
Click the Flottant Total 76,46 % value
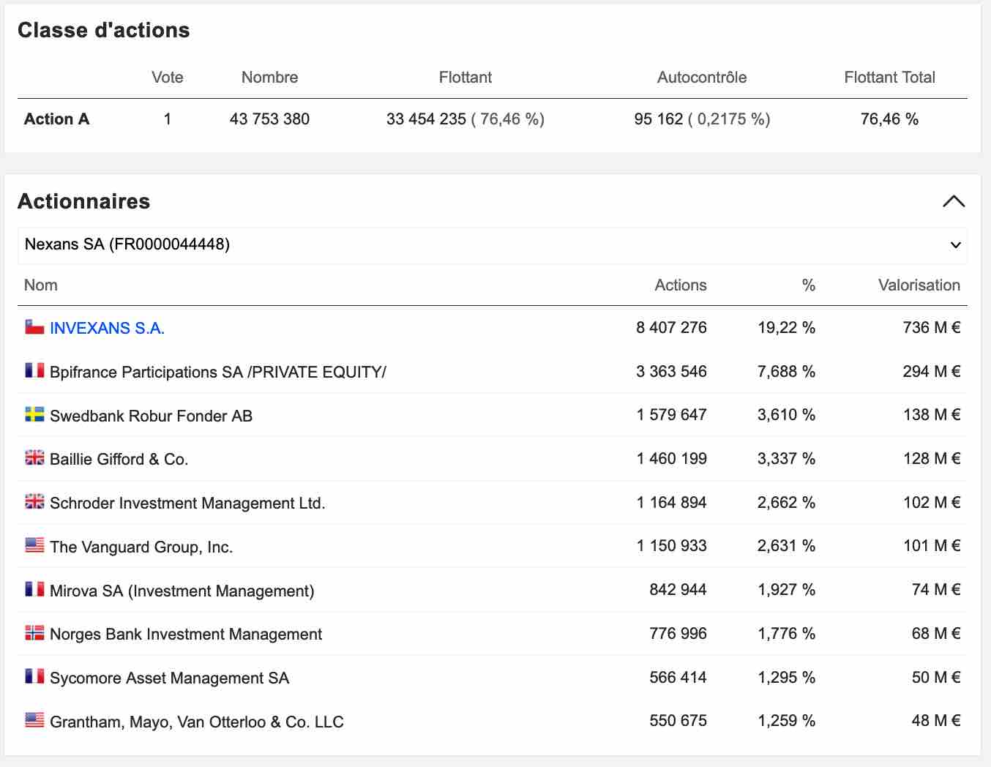[889, 119]
